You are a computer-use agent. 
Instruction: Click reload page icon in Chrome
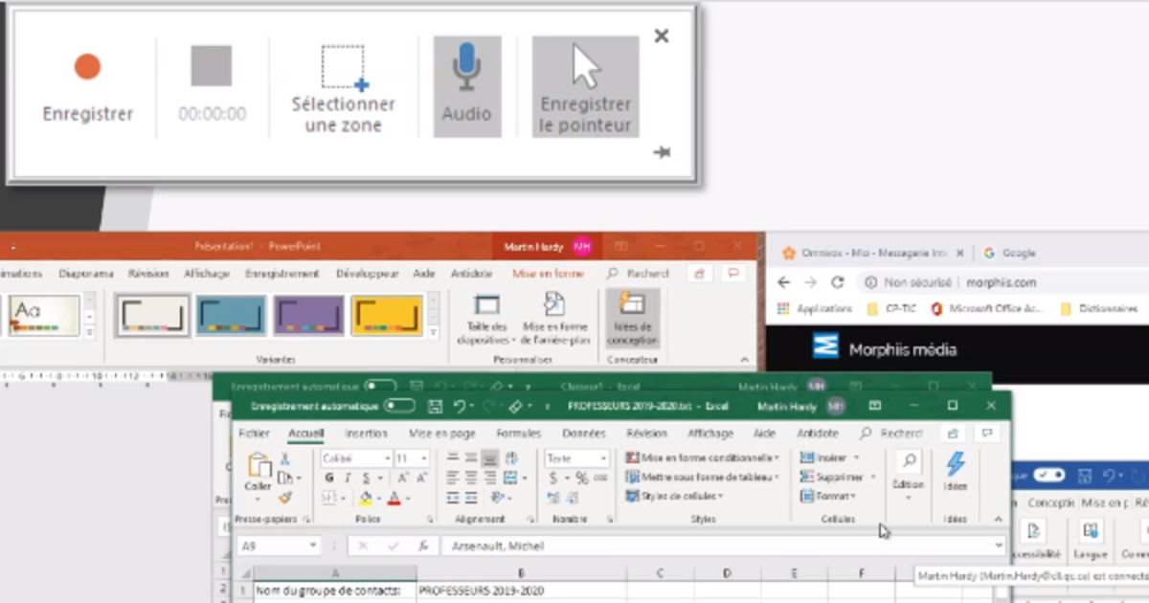837,282
